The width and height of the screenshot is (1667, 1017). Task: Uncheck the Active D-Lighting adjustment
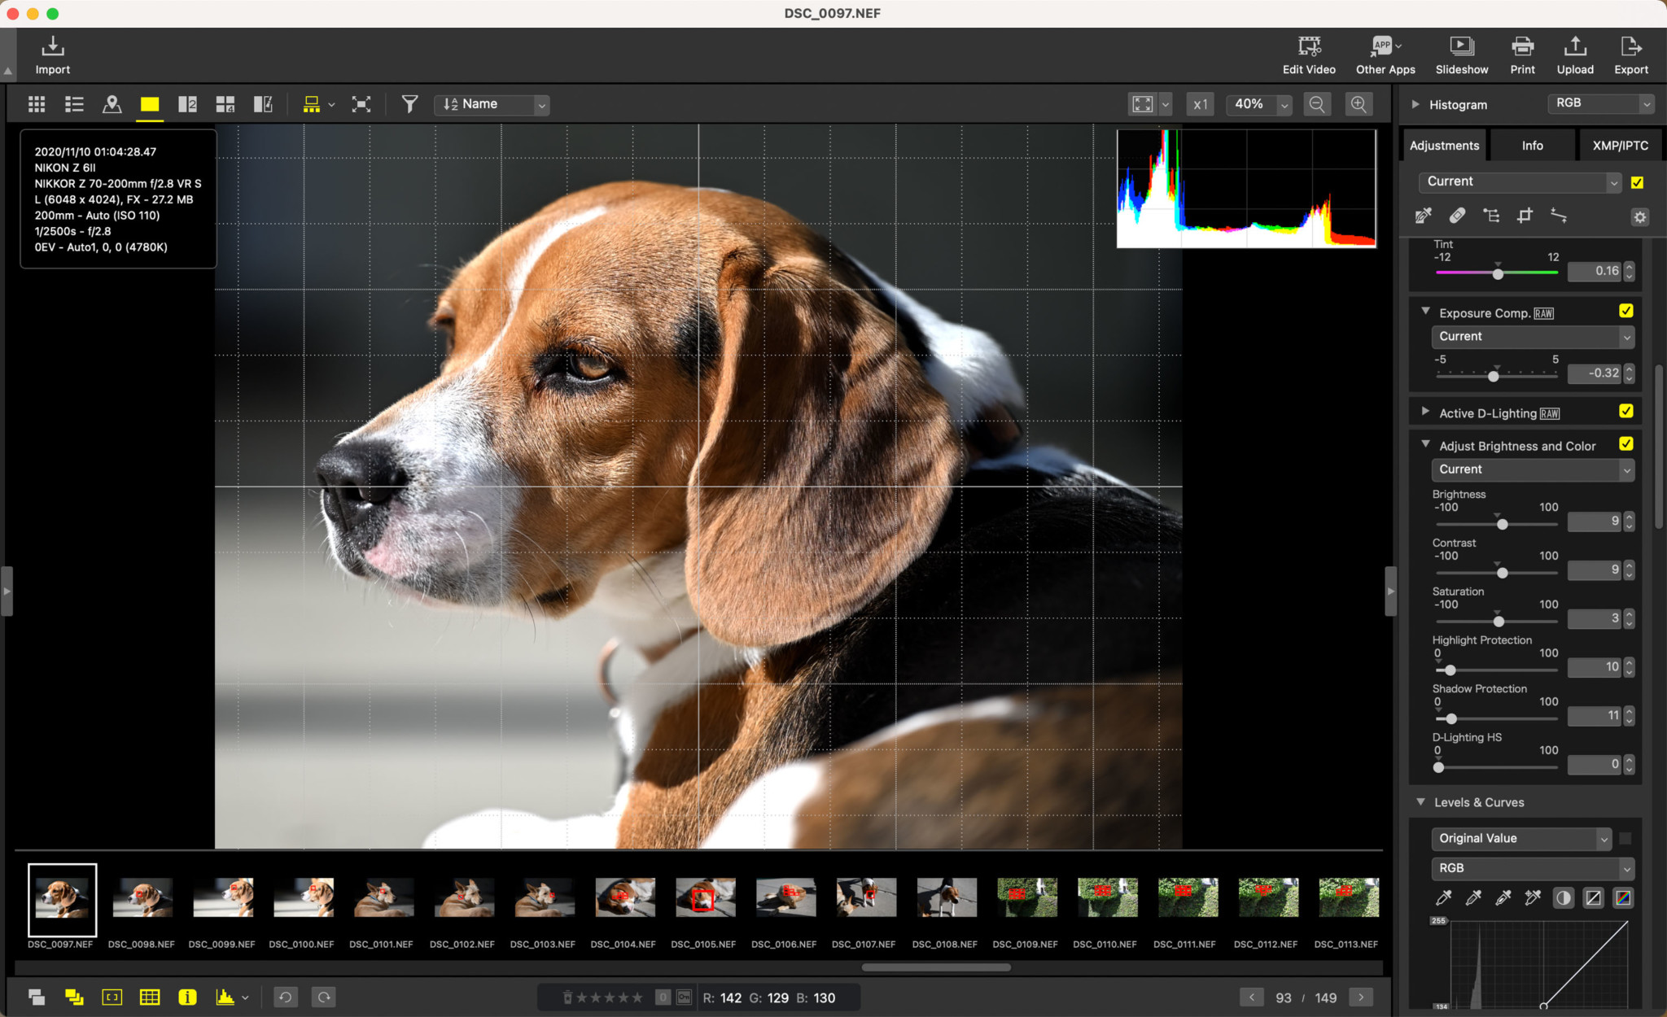tap(1625, 412)
